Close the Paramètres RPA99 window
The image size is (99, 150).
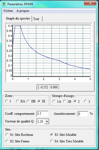point(90,3)
